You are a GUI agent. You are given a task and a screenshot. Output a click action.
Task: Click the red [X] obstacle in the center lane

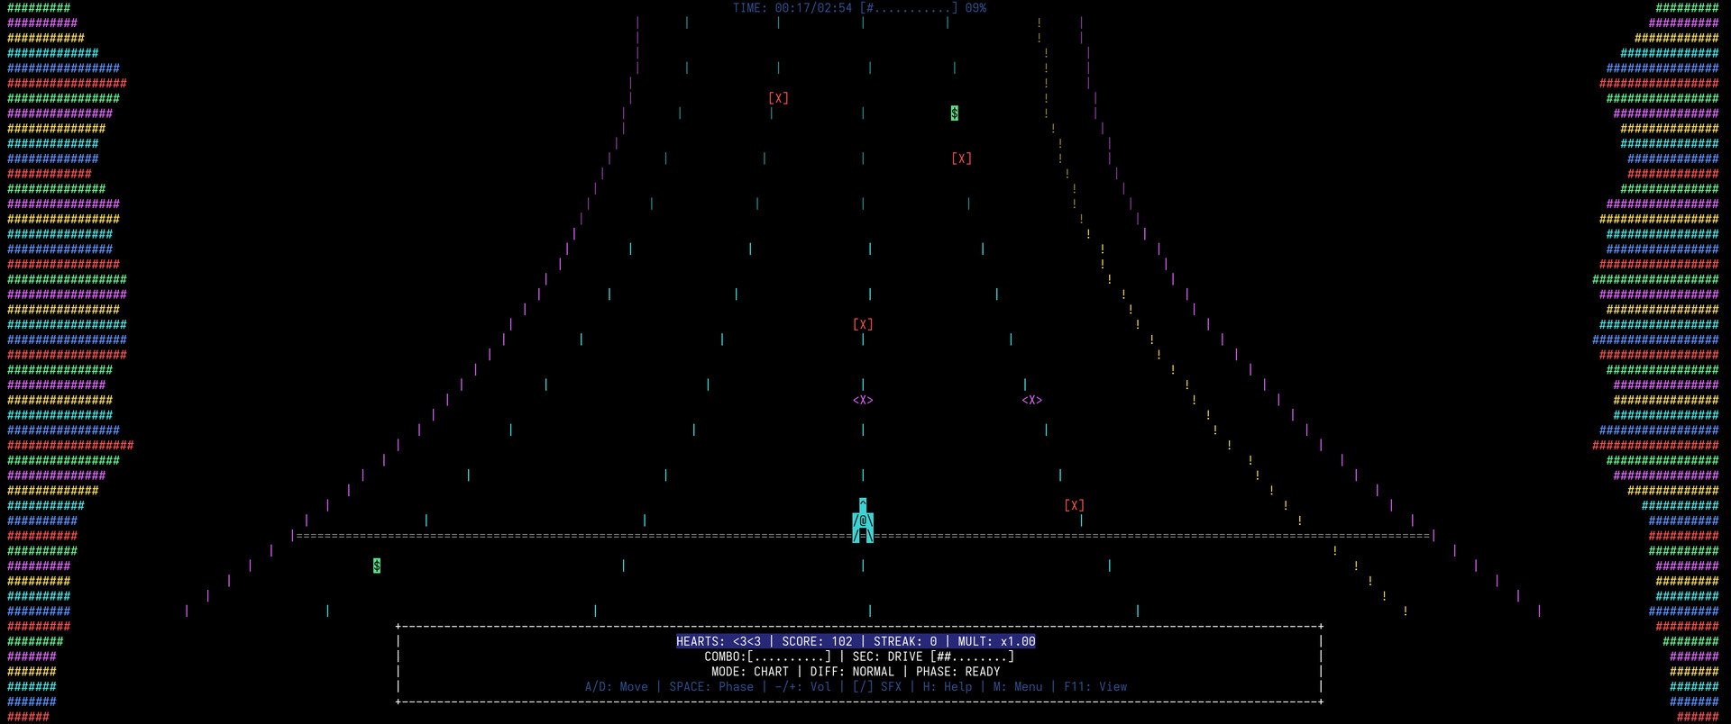tap(863, 324)
